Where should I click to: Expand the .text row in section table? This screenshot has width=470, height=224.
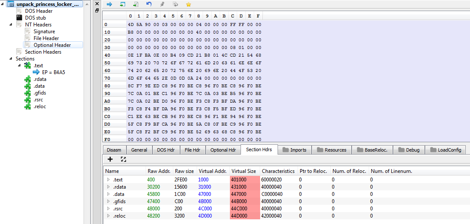pos(108,180)
